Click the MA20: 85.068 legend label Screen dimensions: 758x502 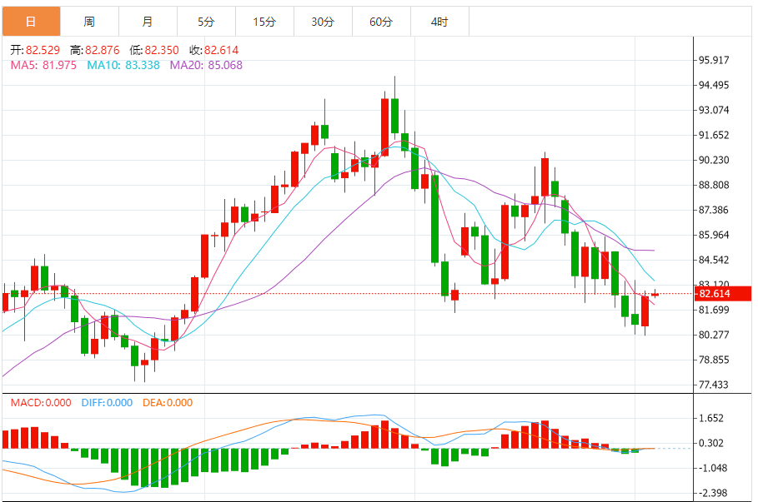pos(207,65)
